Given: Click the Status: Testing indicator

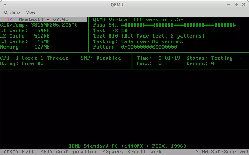Looking at the screenshot, I should [209, 58].
